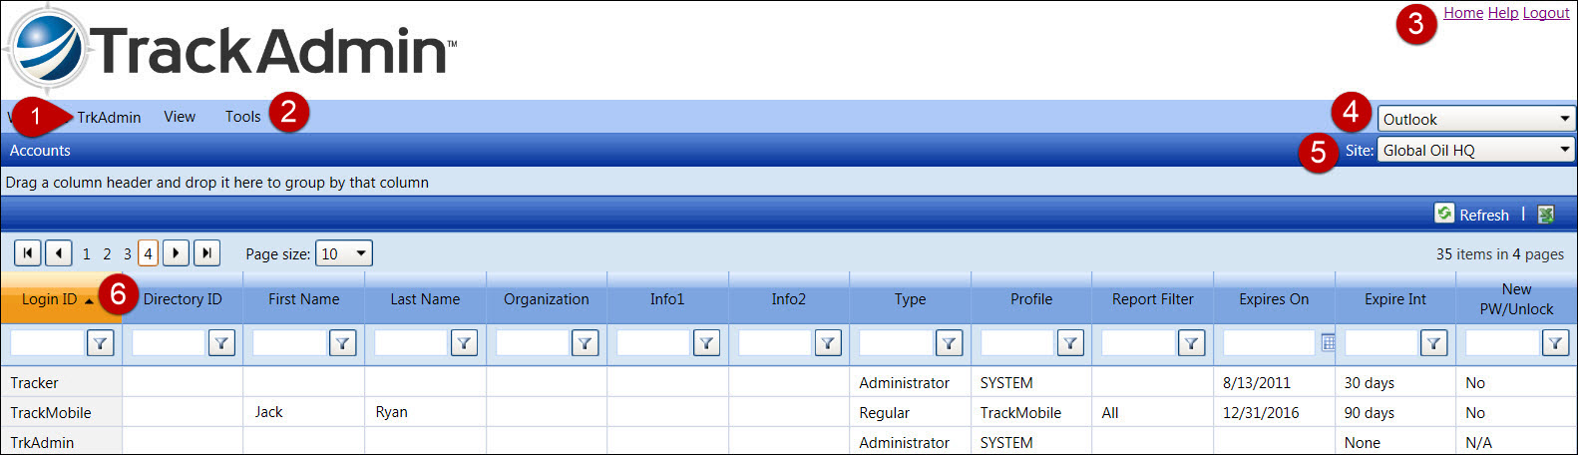Click the '90 days' expire interval cell

1370,412
